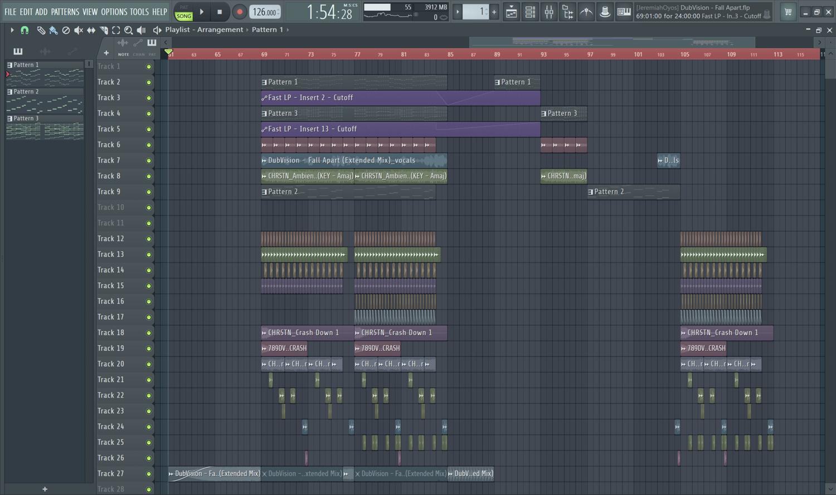The image size is (836, 495).
Task: Open the Fast LP Insert 2 Cutoff clip menu
Action: click(x=264, y=98)
